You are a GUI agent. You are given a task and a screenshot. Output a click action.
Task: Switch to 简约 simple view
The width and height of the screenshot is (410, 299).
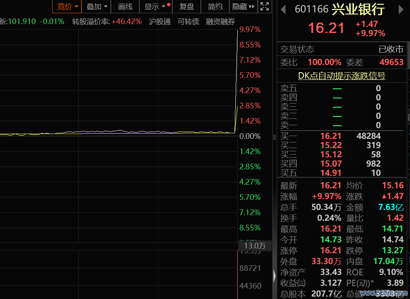coord(215,6)
